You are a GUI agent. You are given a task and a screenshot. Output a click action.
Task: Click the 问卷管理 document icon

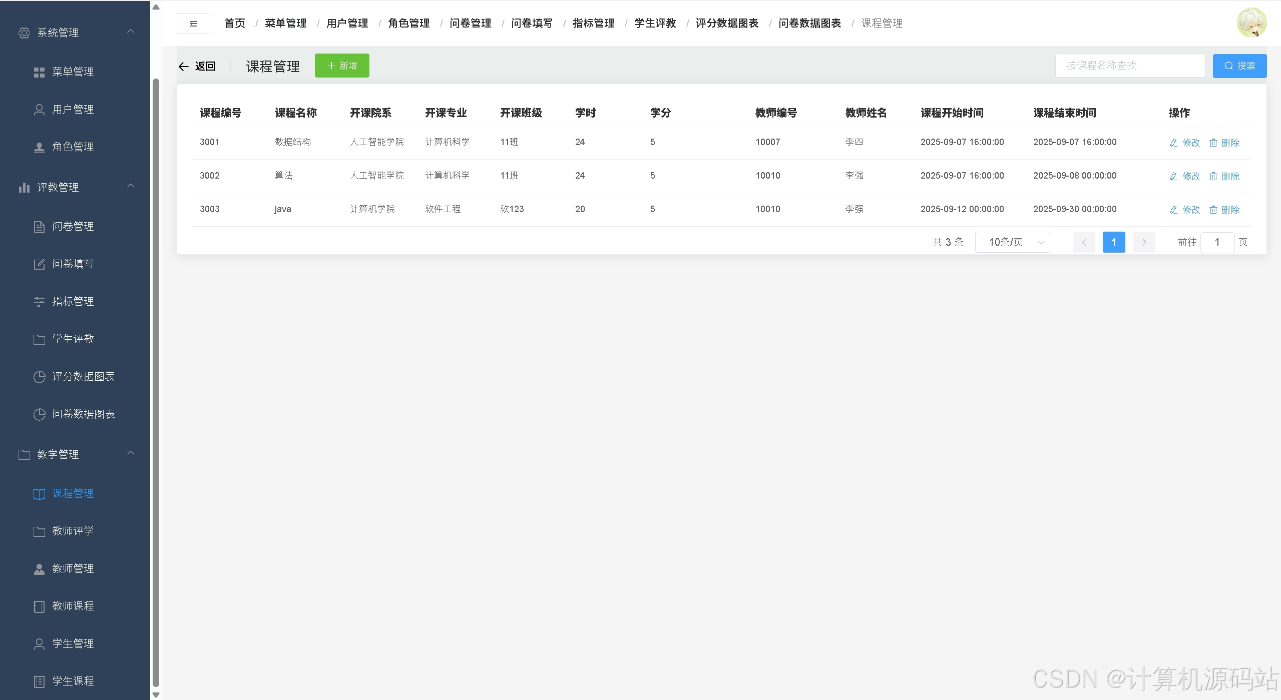click(x=39, y=227)
